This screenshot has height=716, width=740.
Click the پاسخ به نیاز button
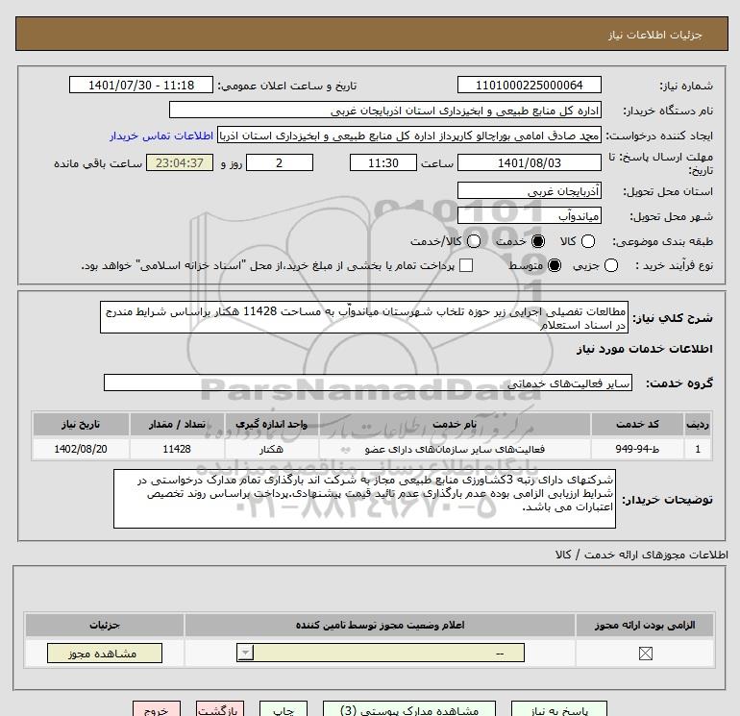click(559, 709)
